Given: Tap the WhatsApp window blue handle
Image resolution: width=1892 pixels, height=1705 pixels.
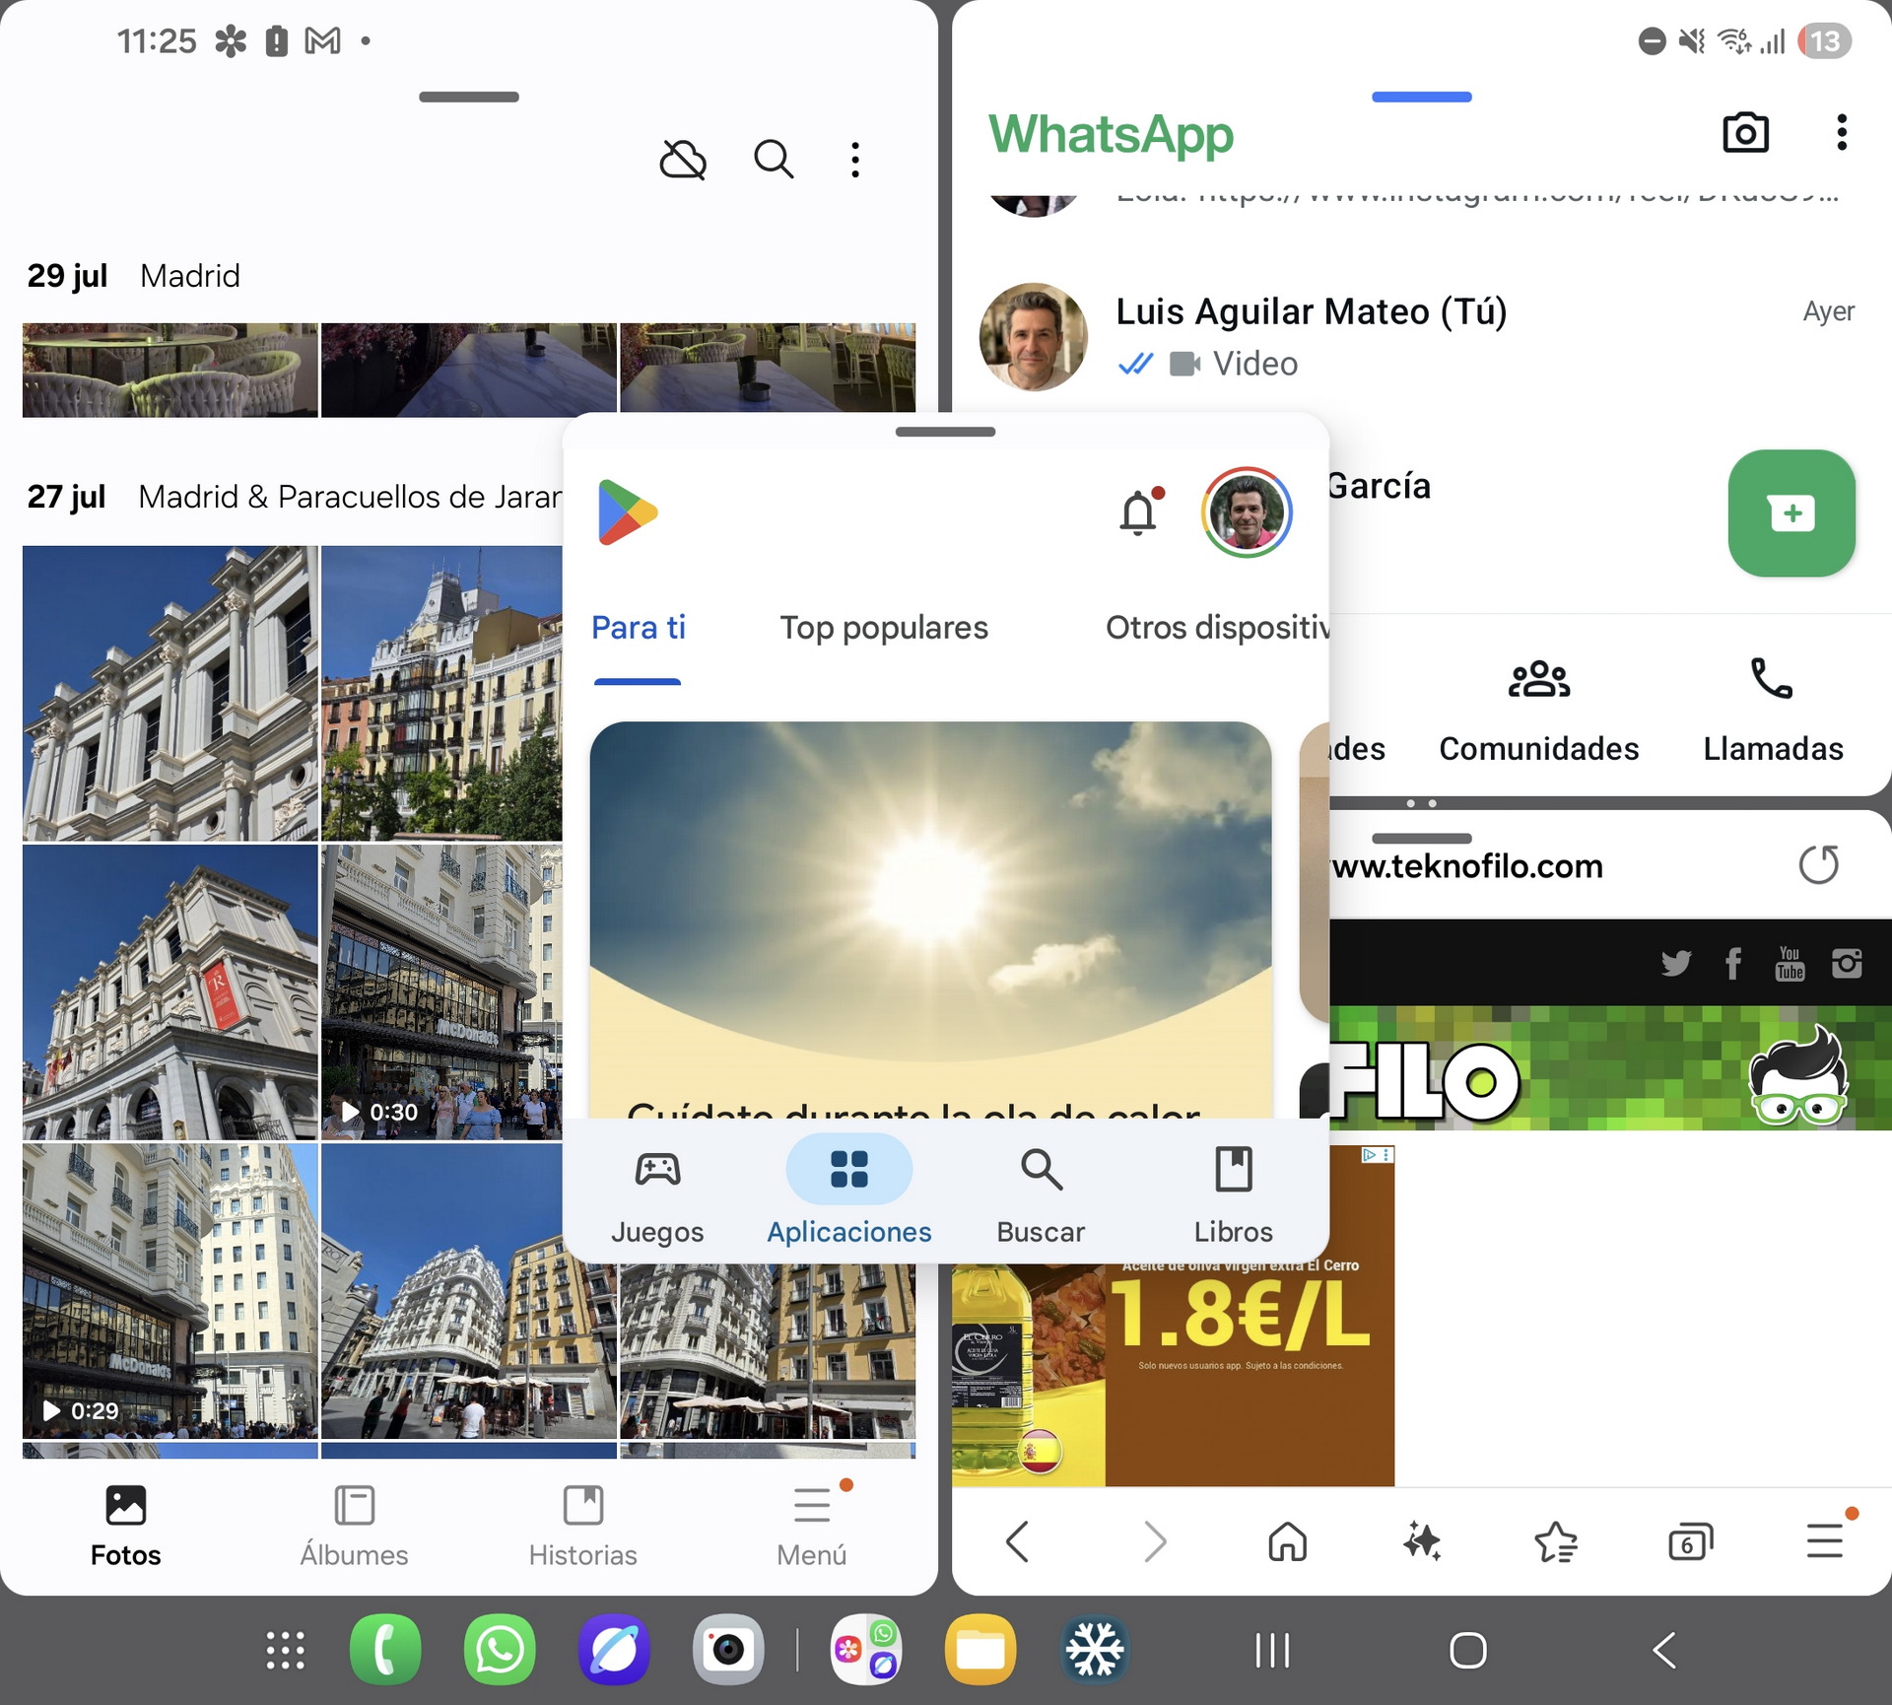Looking at the screenshot, I should pos(1421,97).
